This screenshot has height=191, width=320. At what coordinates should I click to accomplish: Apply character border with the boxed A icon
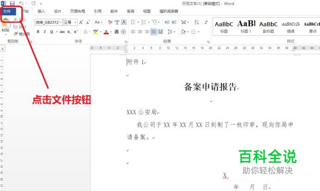(123, 22)
